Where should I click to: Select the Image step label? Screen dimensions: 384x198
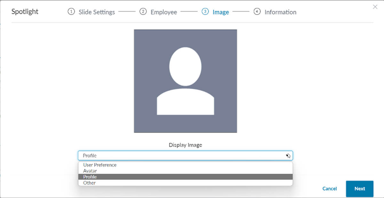point(221,12)
